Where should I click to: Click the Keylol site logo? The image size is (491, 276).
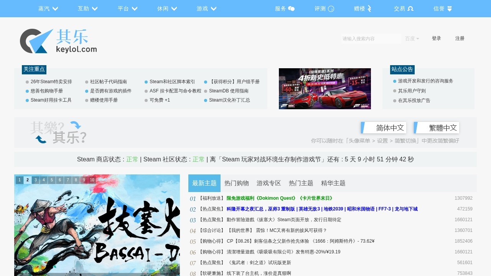[58, 41]
